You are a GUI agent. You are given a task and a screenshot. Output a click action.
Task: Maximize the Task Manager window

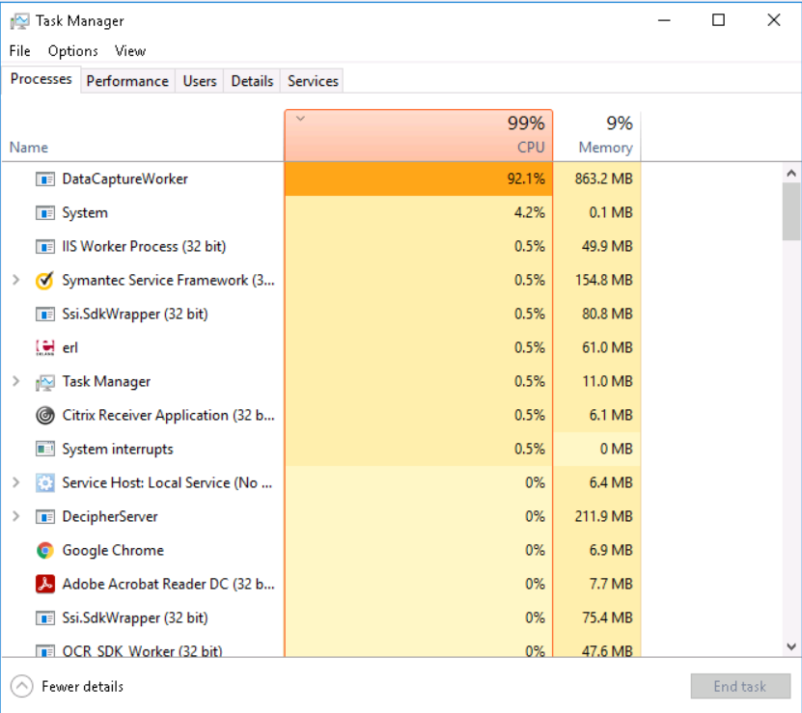719,20
